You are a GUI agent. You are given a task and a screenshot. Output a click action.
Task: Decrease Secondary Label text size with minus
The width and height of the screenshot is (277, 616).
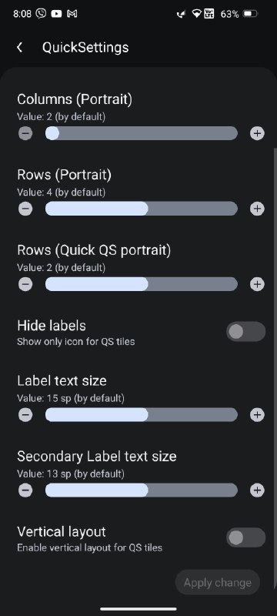tap(25, 490)
